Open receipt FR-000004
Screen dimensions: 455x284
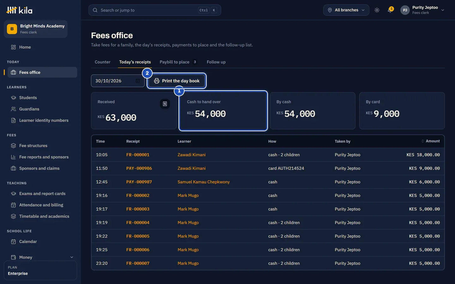coord(138,222)
